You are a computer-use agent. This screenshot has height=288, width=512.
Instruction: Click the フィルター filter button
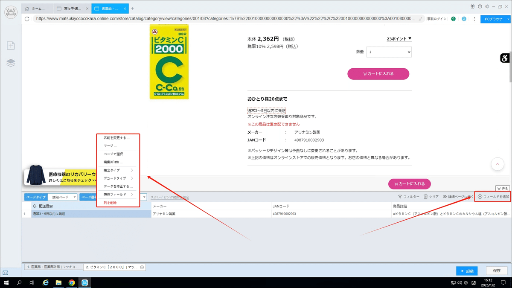[x=408, y=197]
